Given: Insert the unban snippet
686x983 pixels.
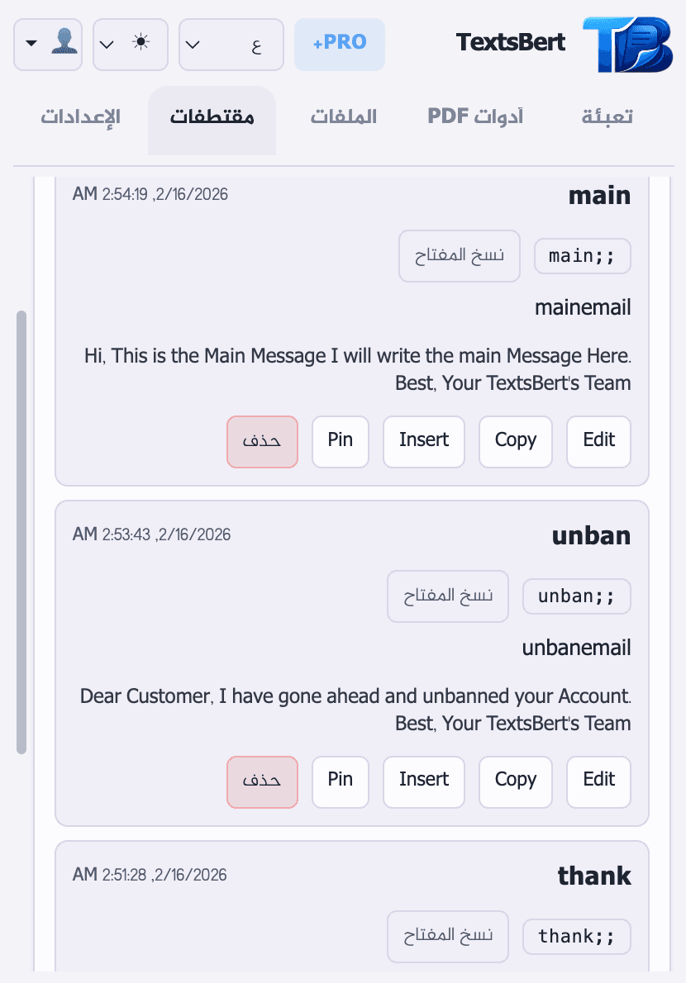Looking at the screenshot, I should tap(423, 781).
